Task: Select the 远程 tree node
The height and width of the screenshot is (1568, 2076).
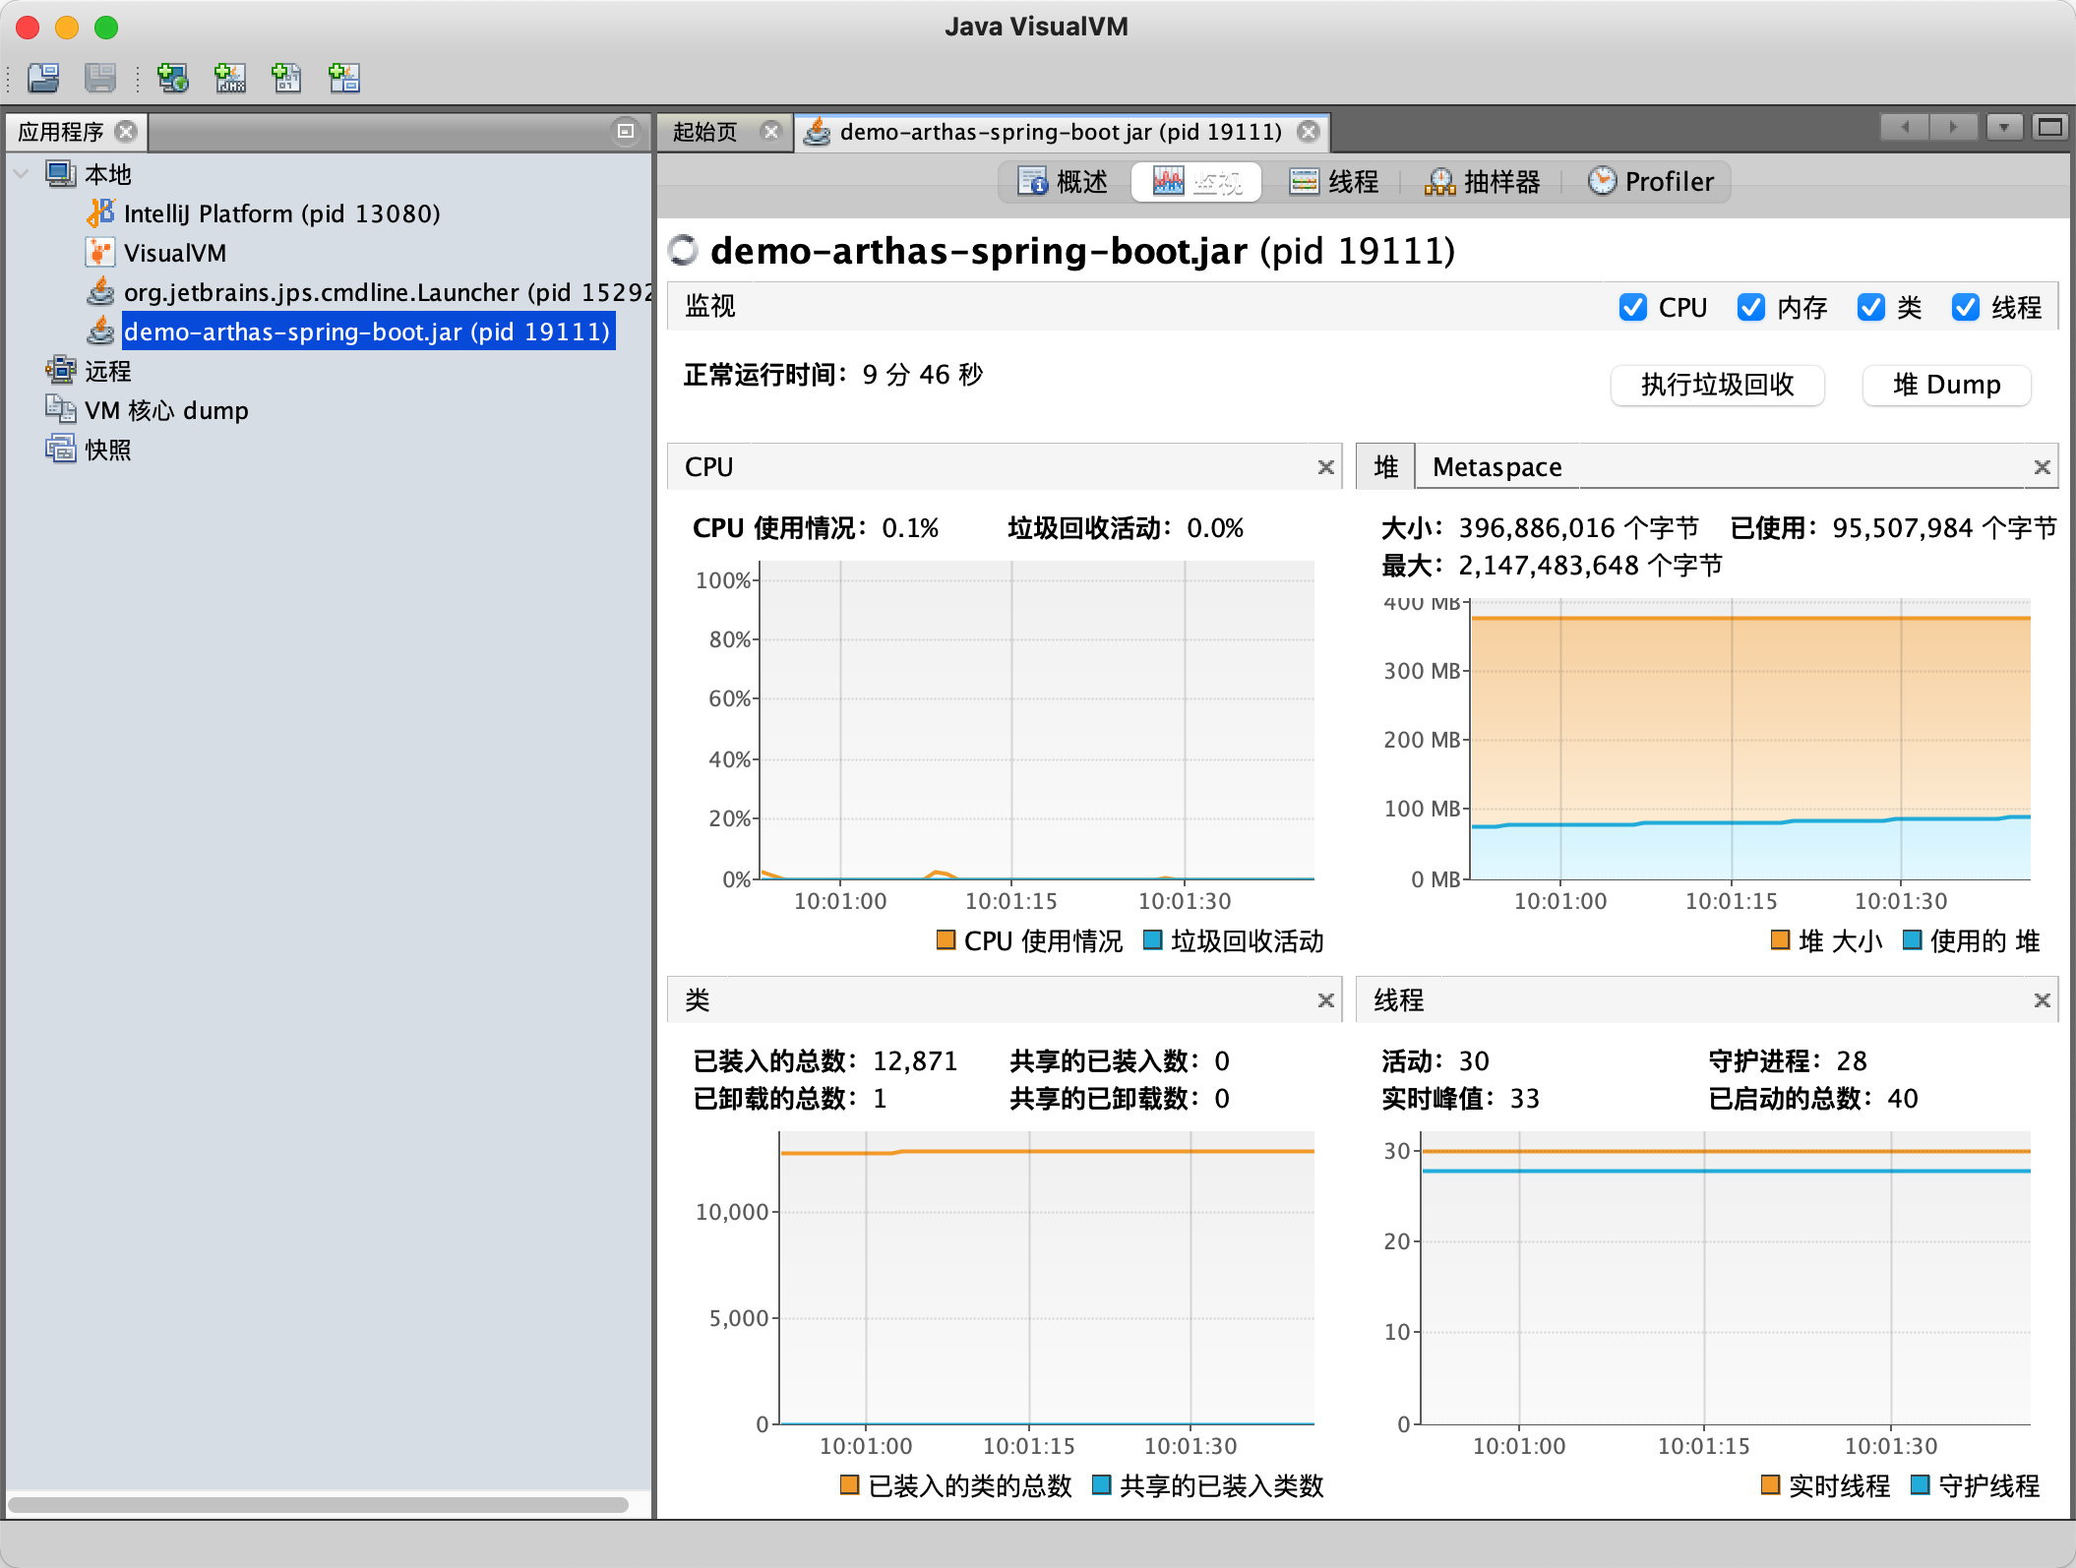Action: (x=108, y=371)
